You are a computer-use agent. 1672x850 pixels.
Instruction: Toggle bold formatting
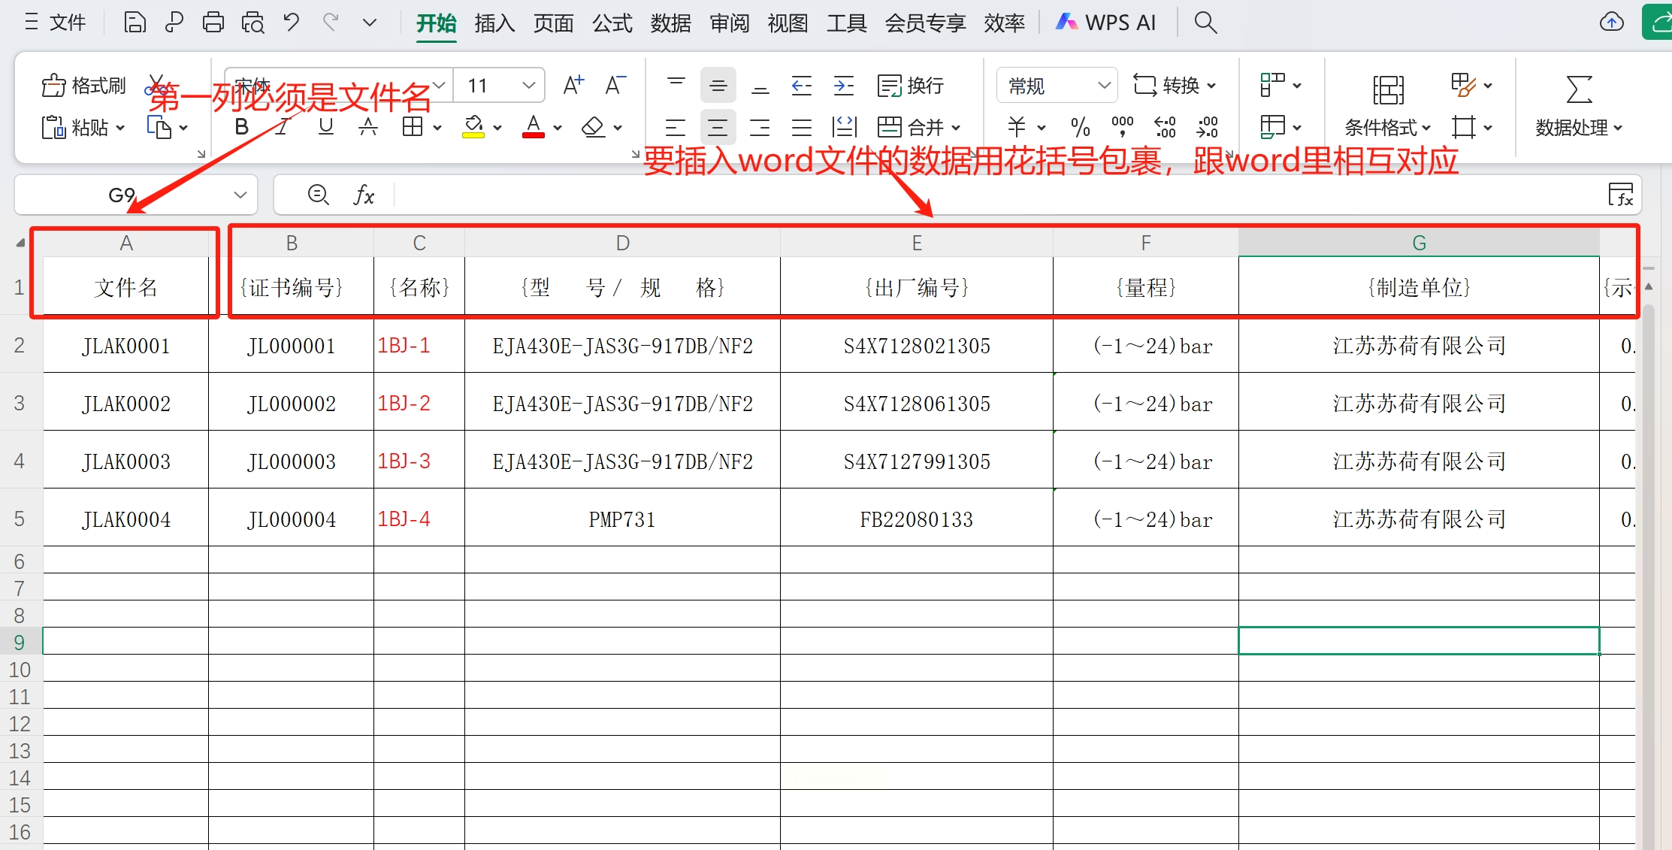[x=241, y=127]
